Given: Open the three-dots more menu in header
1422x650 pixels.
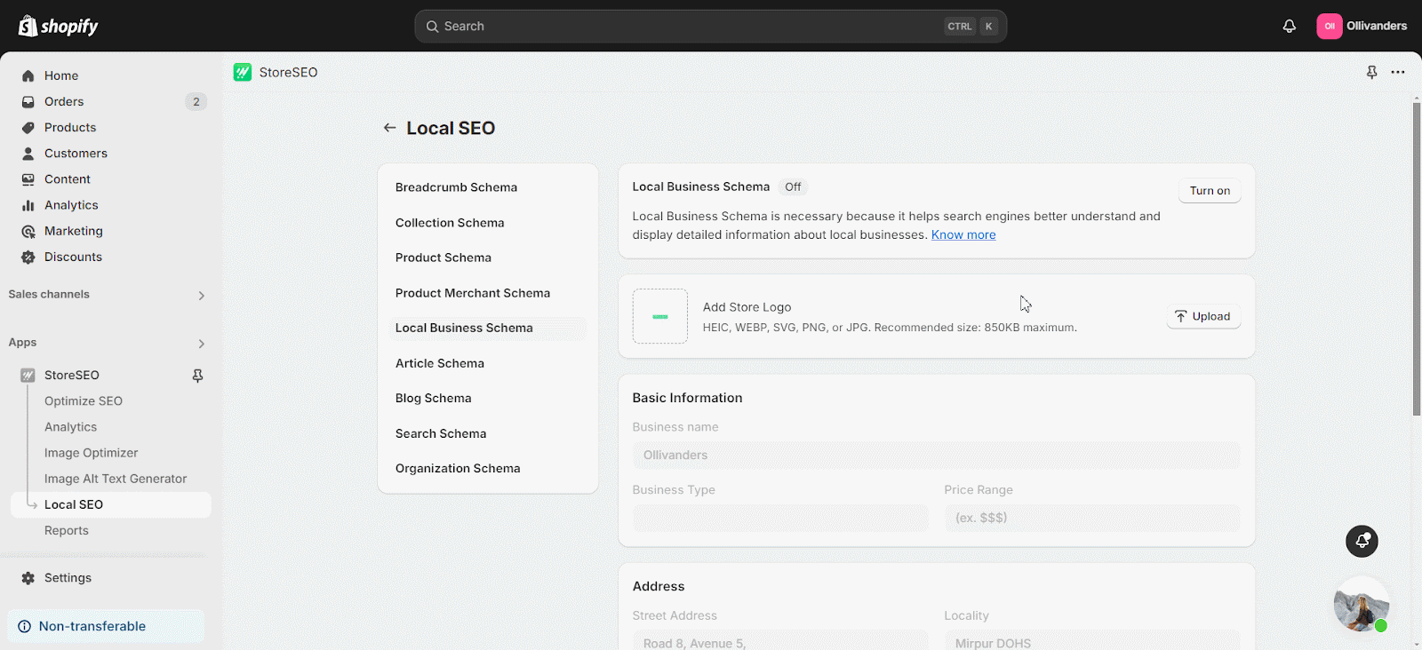Looking at the screenshot, I should point(1398,72).
